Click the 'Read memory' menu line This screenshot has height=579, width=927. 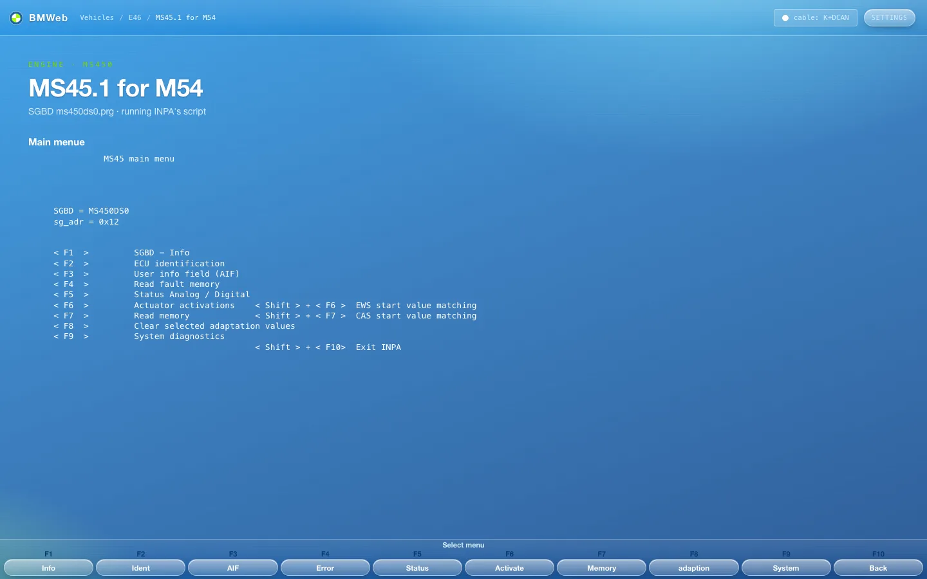pos(162,316)
